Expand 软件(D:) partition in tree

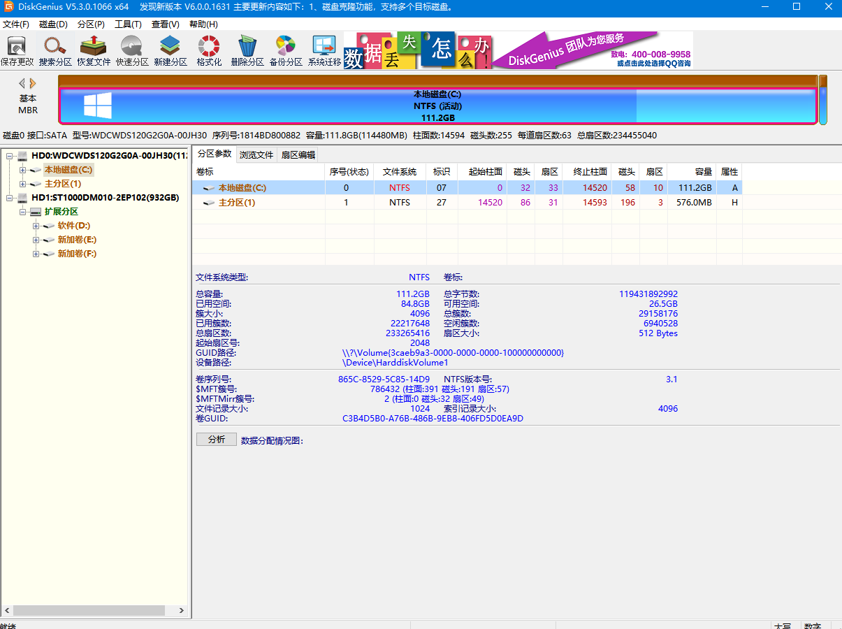pos(36,226)
